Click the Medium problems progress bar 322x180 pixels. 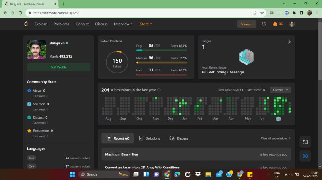[x=162, y=63]
